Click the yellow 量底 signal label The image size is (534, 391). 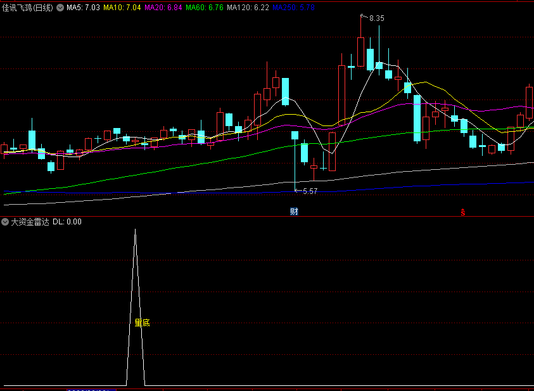coord(143,323)
